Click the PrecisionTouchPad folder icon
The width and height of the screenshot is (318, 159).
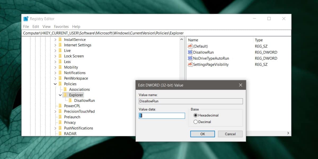60,112
